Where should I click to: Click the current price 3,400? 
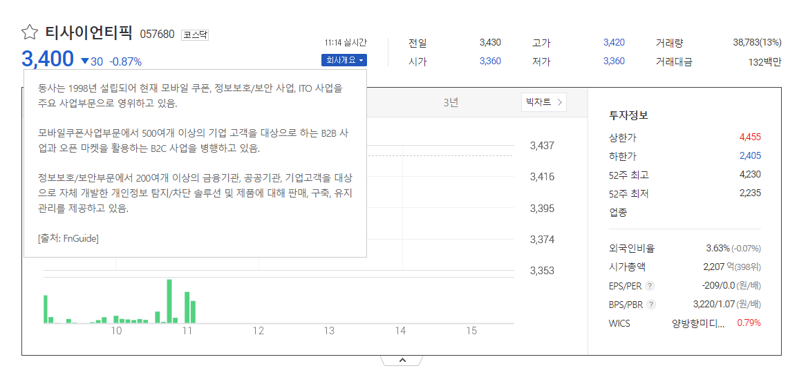point(48,59)
